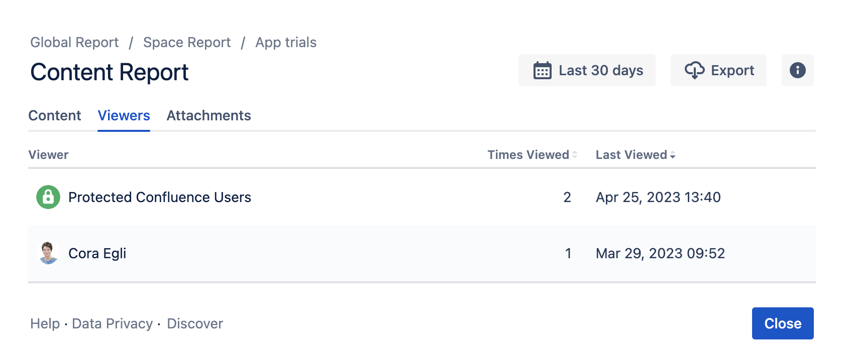
Task: Click the info circle icon
Action: pos(797,70)
